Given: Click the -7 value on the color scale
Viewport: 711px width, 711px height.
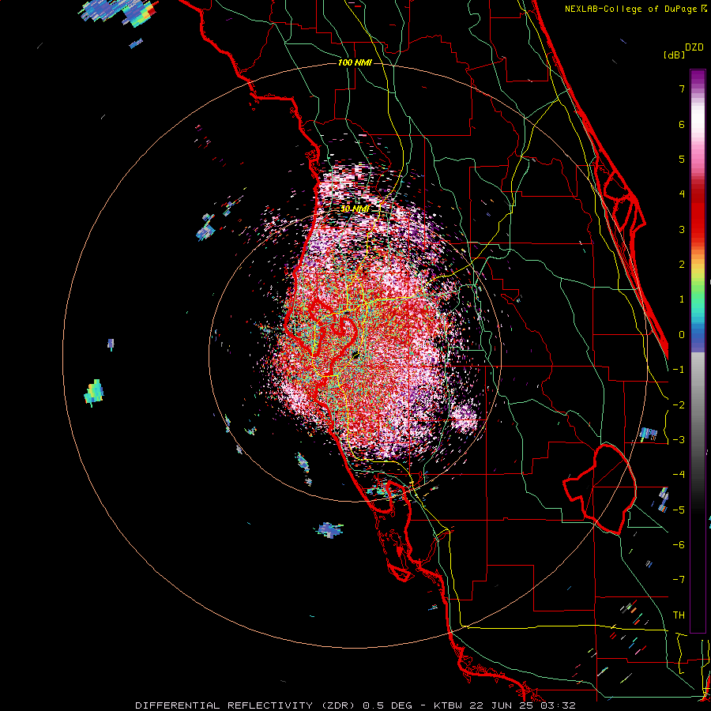Looking at the screenshot, I should click(x=679, y=580).
